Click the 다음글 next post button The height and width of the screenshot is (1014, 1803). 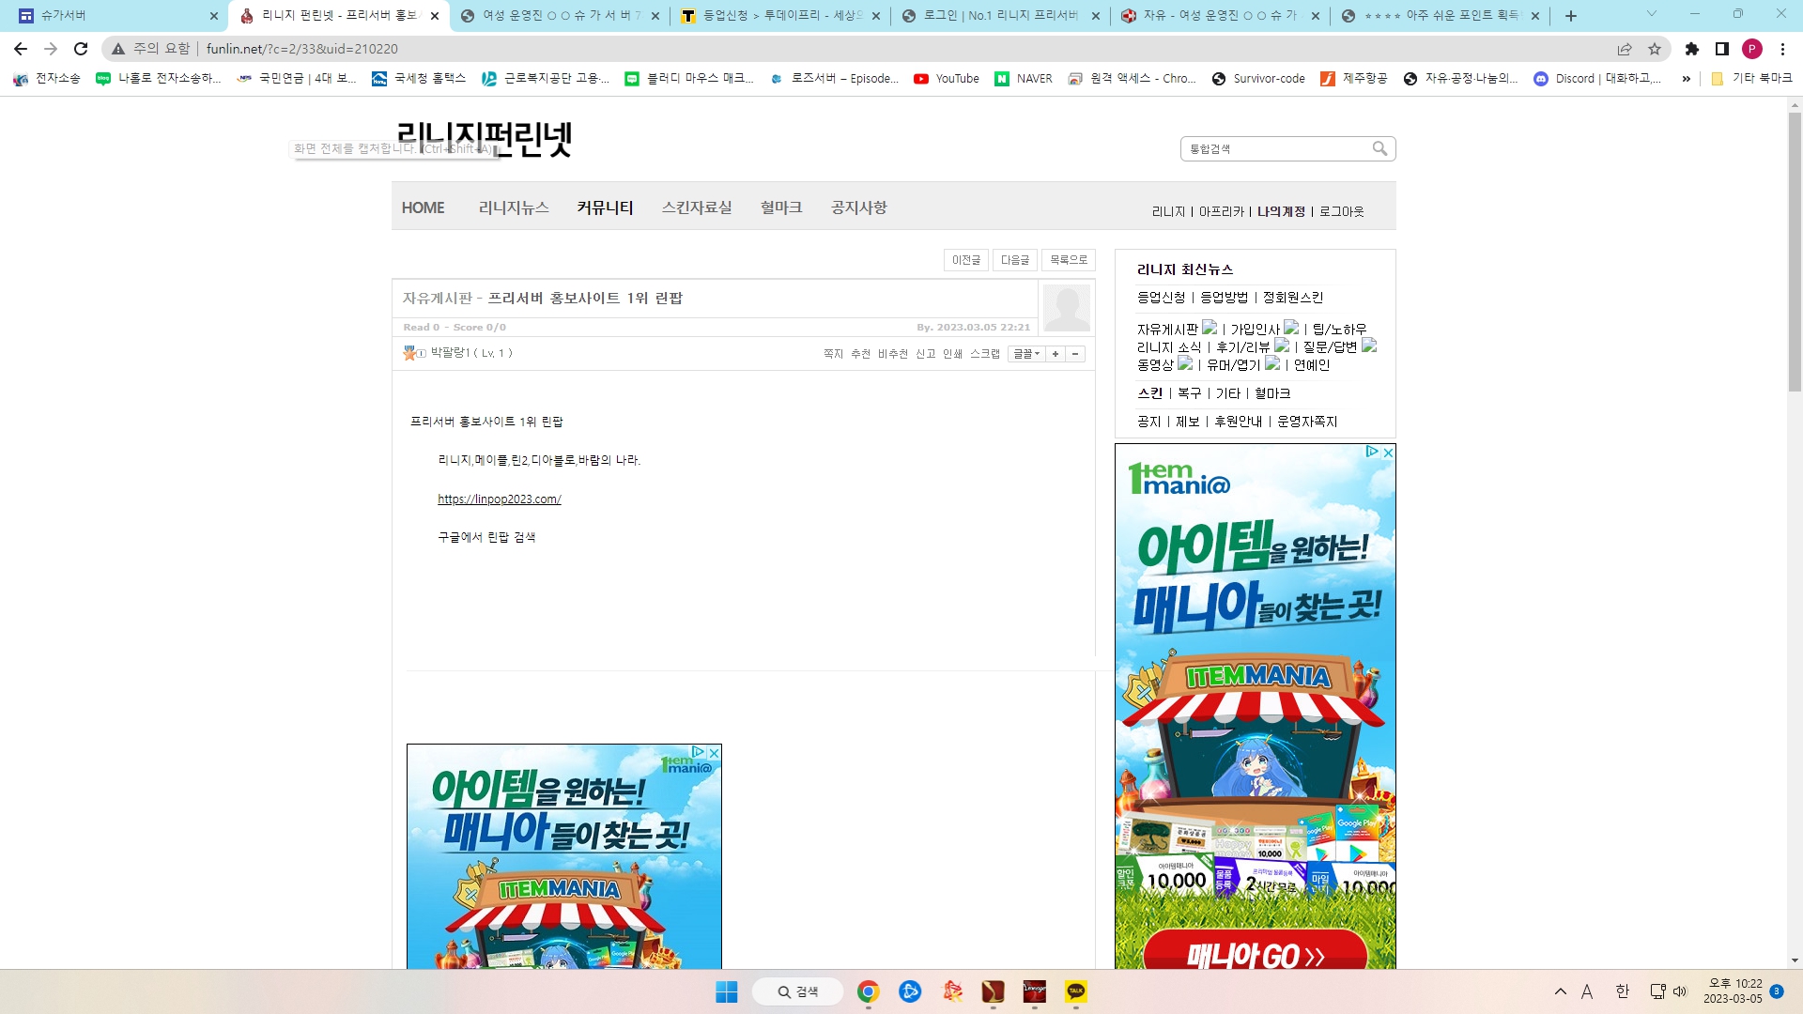1015,260
